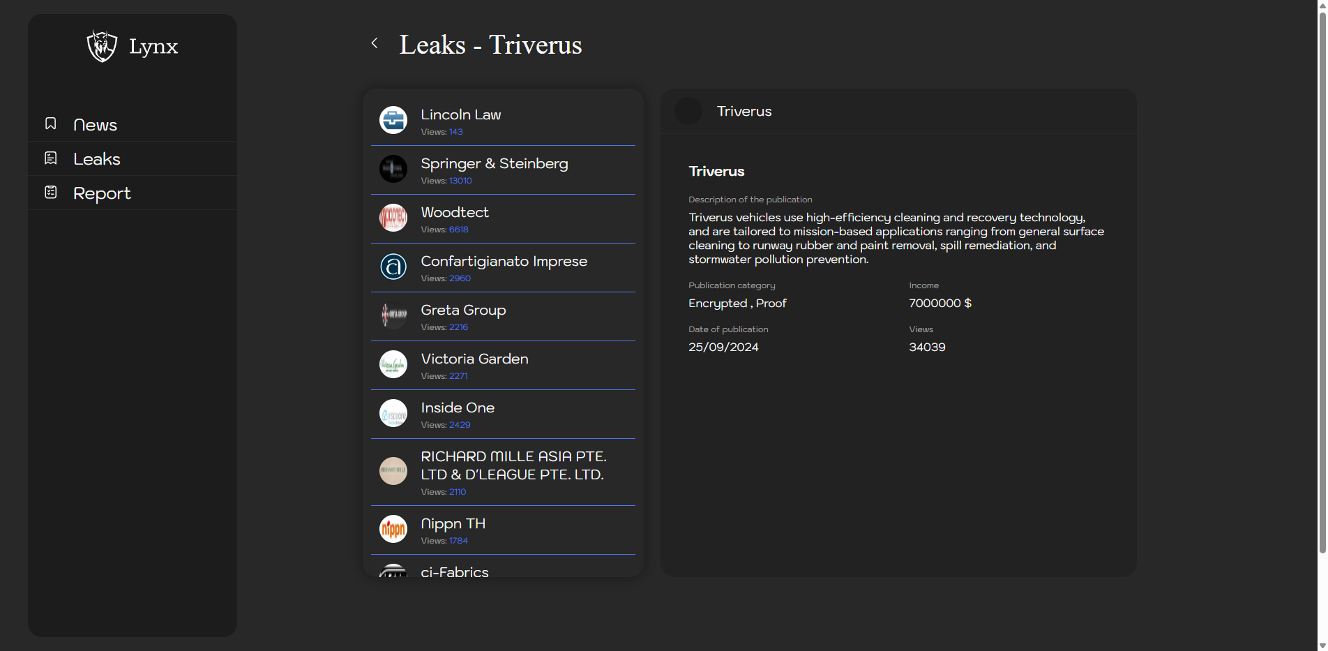Screen dimensions: 1328x651
Task: Click the Lynx logo icon
Action: tap(102, 46)
